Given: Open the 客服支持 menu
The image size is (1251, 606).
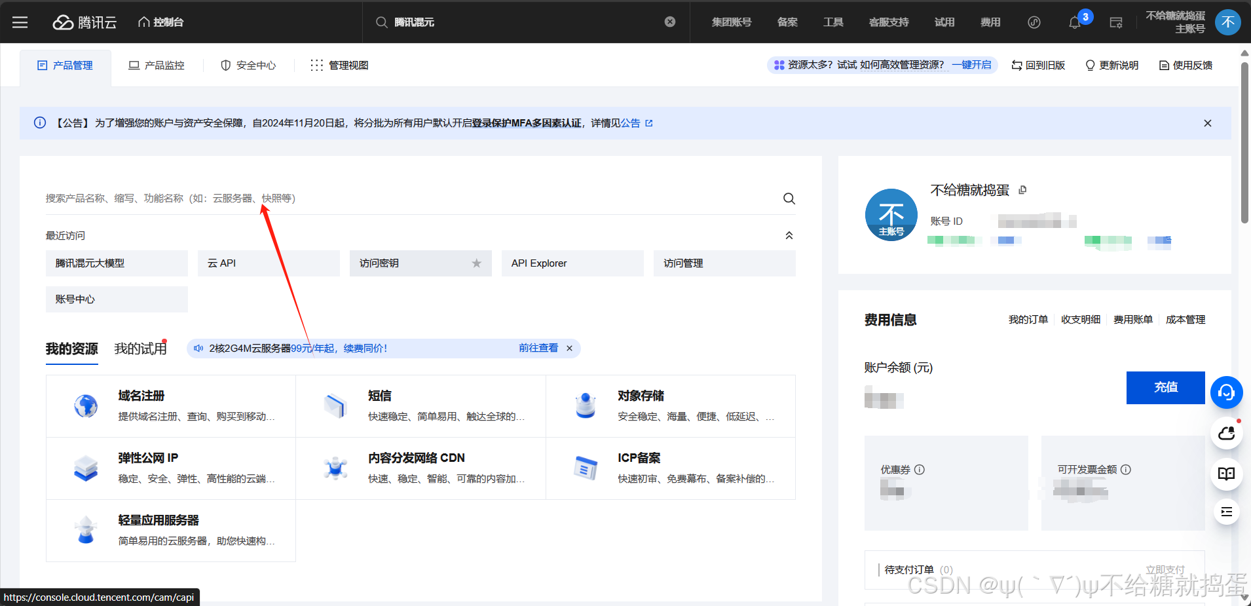Looking at the screenshot, I should [889, 22].
